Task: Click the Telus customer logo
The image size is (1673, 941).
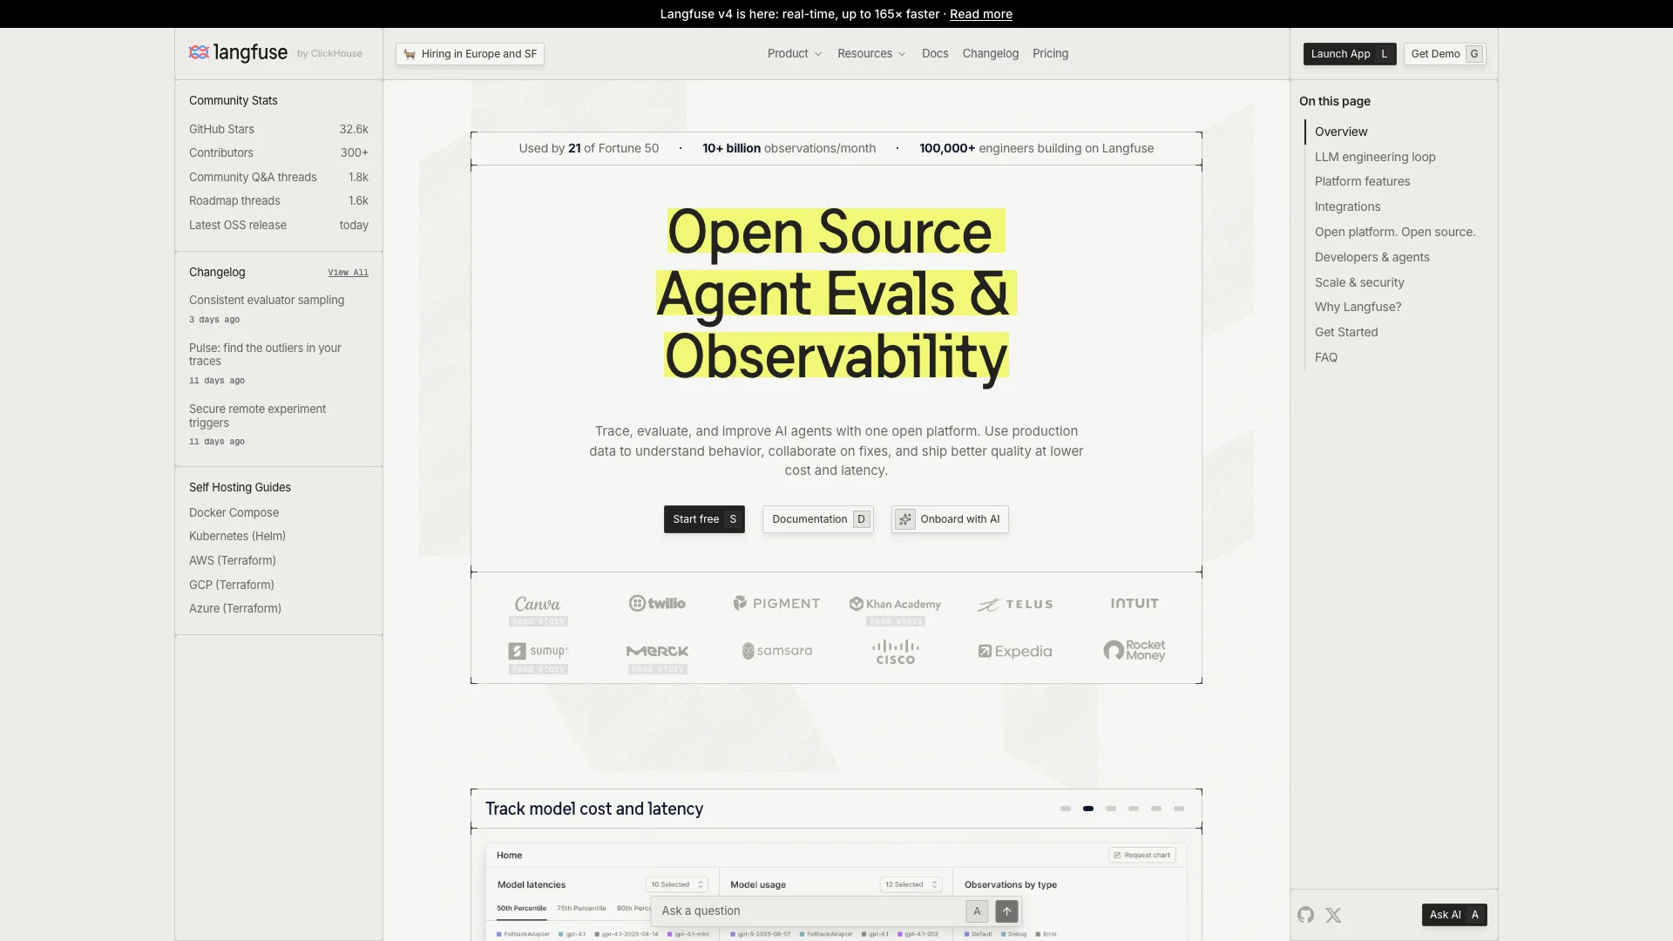Action: (x=1015, y=604)
